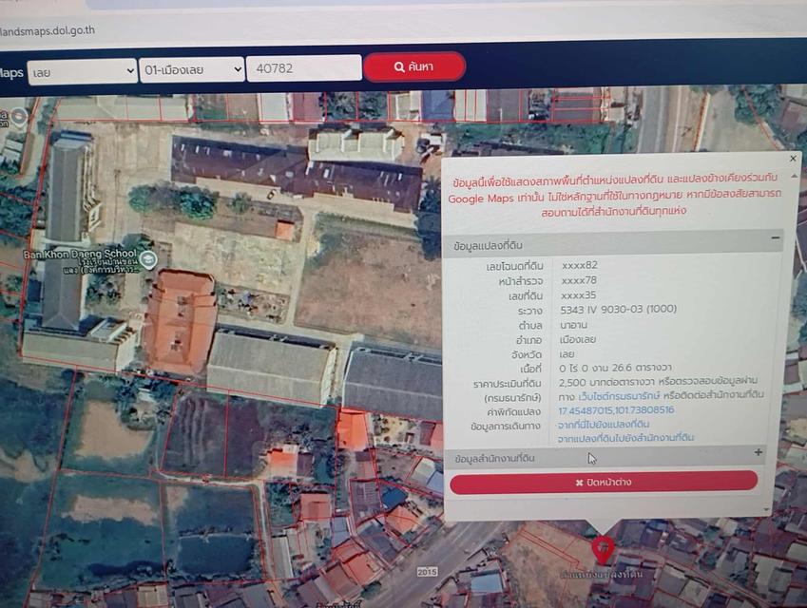Viewport: 807px width, 608px height.
Task: Click the Ban Khon Daeng School marker icon
Action: (148, 259)
